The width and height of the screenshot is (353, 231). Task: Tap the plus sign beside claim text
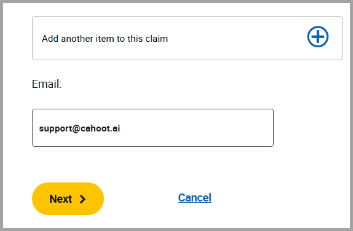[318, 37]
